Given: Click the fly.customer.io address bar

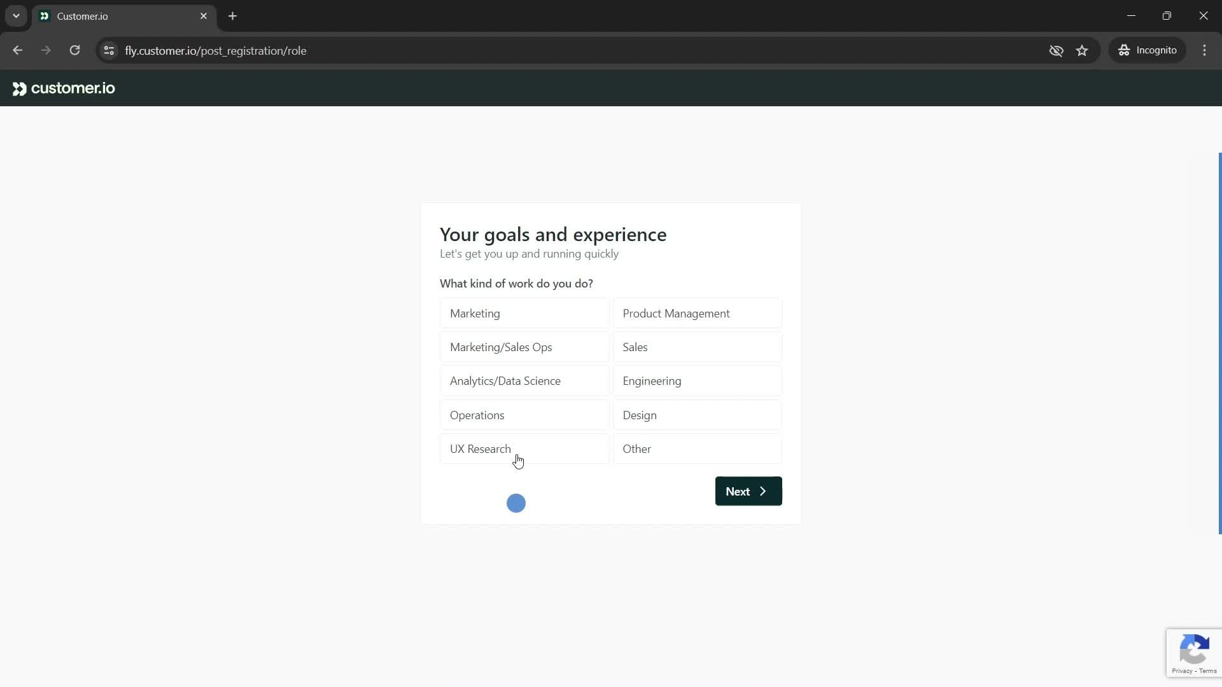Looking at the screenshot, I should [216, 50].
